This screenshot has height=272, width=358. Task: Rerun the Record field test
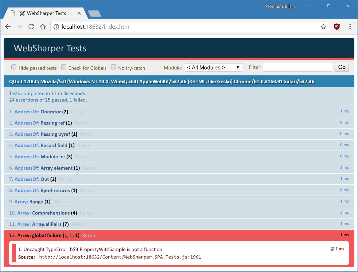point(84,146)
